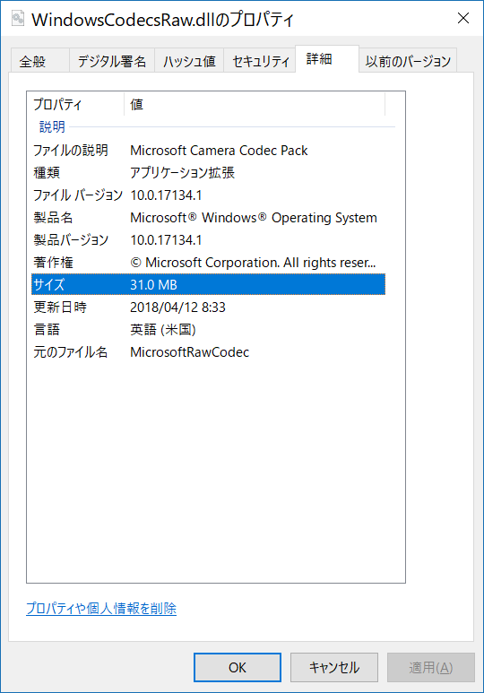Click the 値 column header
The image size is (484, 693).
point(255,104)
